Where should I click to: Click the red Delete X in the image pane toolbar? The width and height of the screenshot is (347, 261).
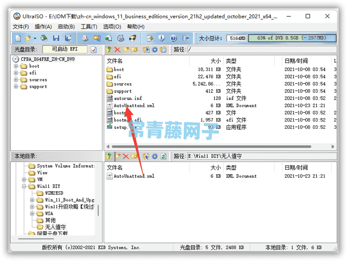(117, 50)
